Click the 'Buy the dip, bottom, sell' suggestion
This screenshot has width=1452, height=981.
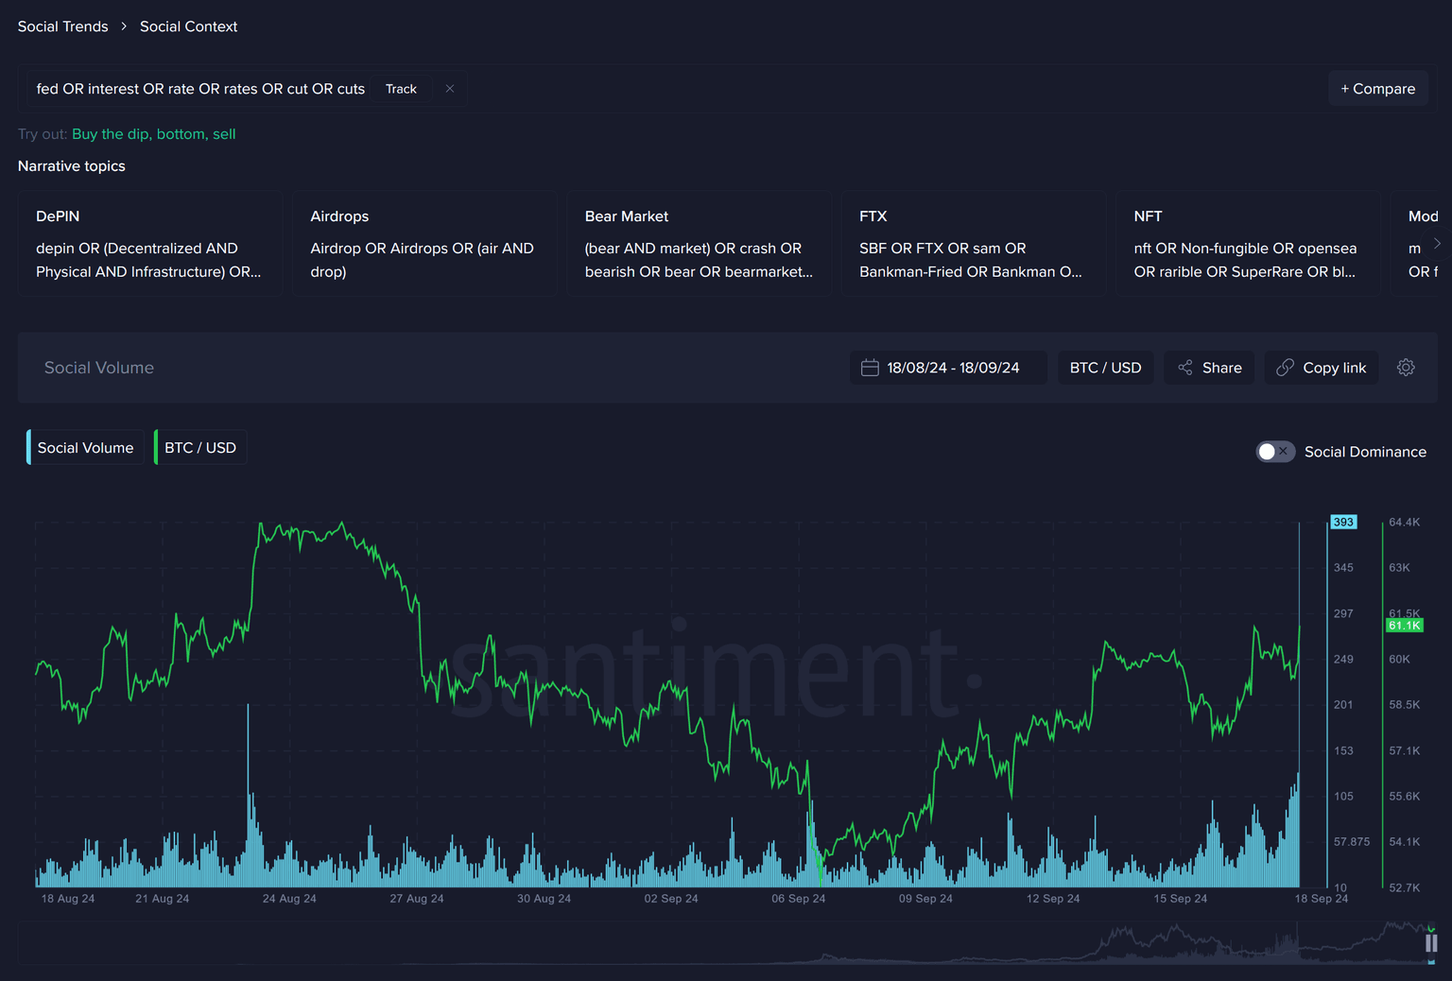pos(153,134)
